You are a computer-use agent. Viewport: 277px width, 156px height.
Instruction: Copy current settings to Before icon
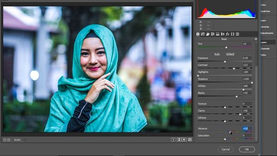[x=184, y=140]
